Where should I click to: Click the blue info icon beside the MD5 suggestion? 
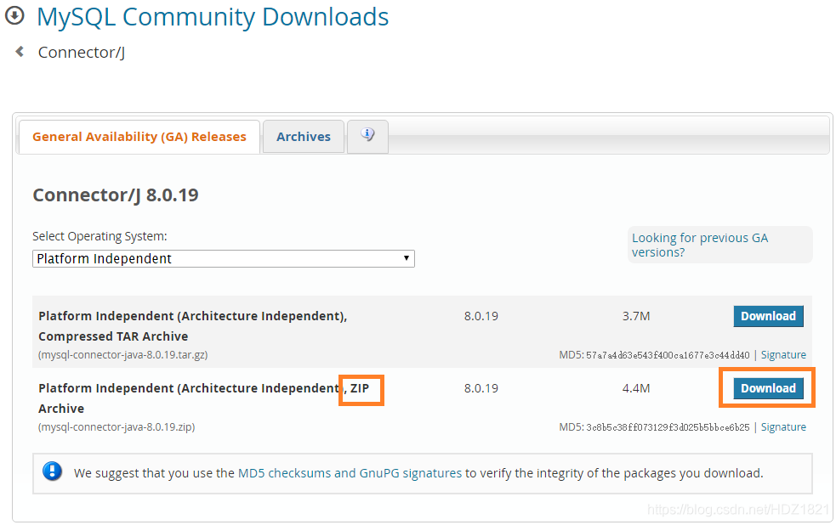(53, 472)
